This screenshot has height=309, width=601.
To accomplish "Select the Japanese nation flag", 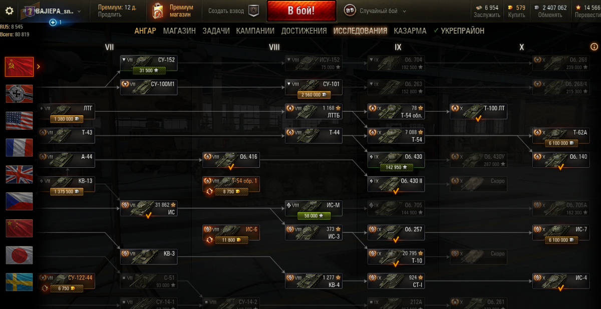I will [19, 255].
